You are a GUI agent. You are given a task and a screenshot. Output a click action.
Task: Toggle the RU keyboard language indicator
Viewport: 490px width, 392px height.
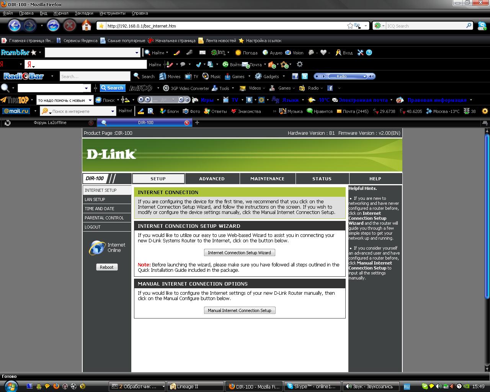click(407, 387)
